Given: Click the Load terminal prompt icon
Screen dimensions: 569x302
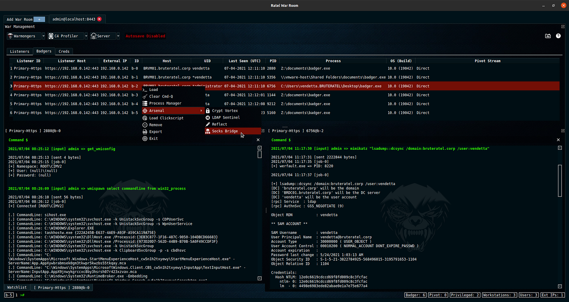Looking at the screenshot, I should tap(145, 90).
